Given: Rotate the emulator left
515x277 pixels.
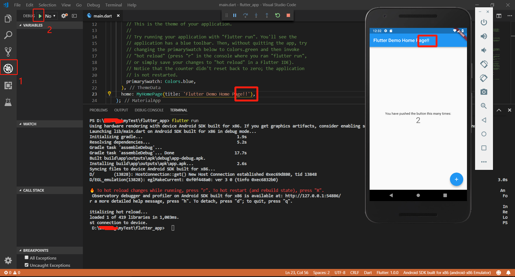Looking at the screenshot, I should coord(484,64).
